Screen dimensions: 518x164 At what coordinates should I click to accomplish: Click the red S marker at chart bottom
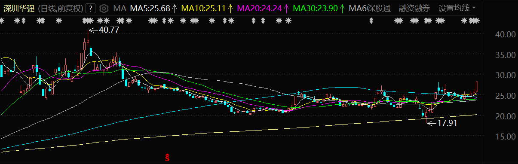(x=168, y=158)
